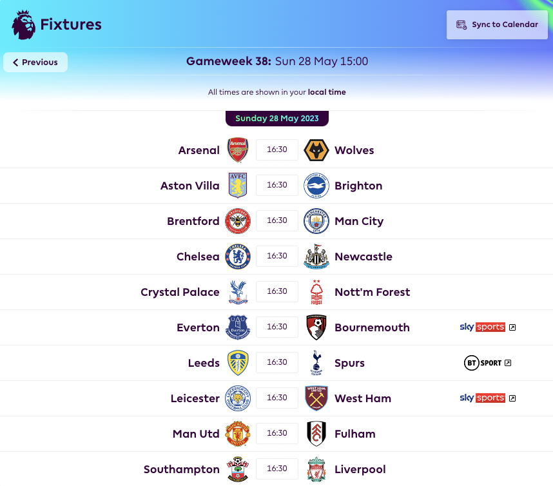Select the Crystal Palace team name
The height and width of the screenshot is (486, 553).
click(x=180, y=292)
